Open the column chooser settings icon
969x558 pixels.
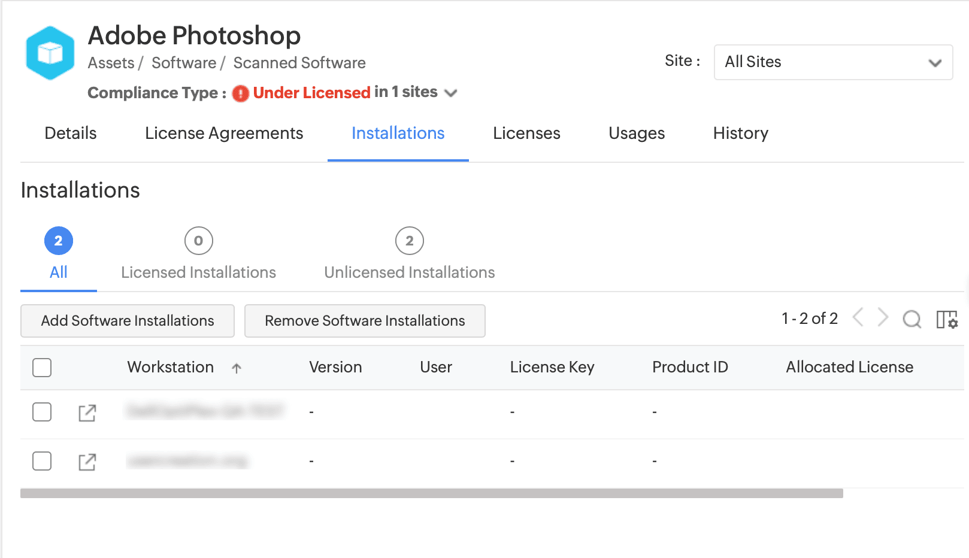(947, 319)
